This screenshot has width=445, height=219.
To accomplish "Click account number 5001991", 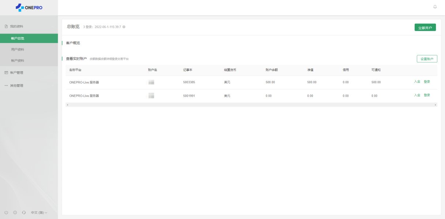I will pyautogui.click(x=189, y=96).
